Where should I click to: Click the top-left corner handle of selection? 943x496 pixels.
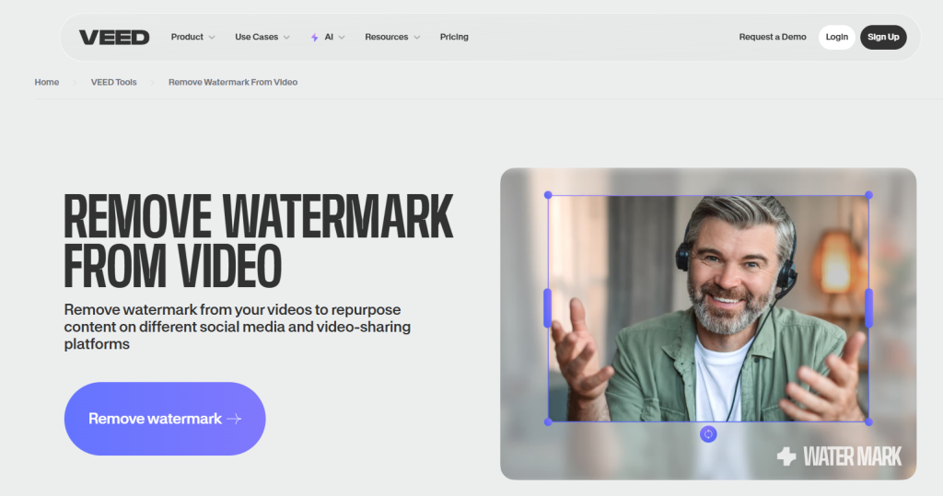(548, 195)
